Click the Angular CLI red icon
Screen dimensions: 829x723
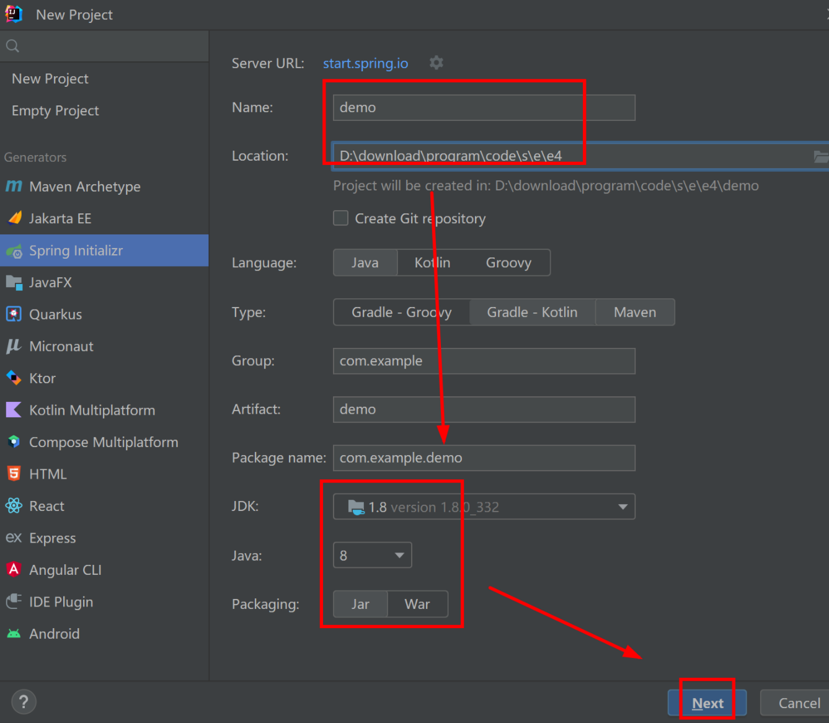click(14, 569)
